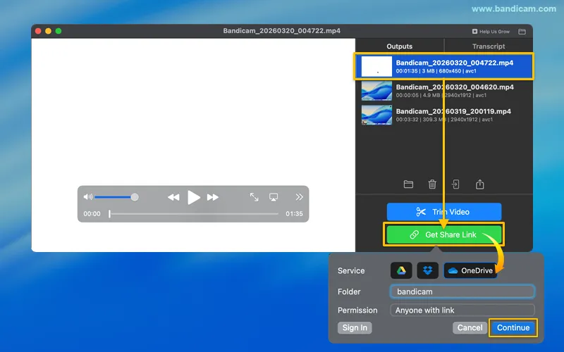Click the rewind playback button
The image size is (564, 352).
click(173, 197)
